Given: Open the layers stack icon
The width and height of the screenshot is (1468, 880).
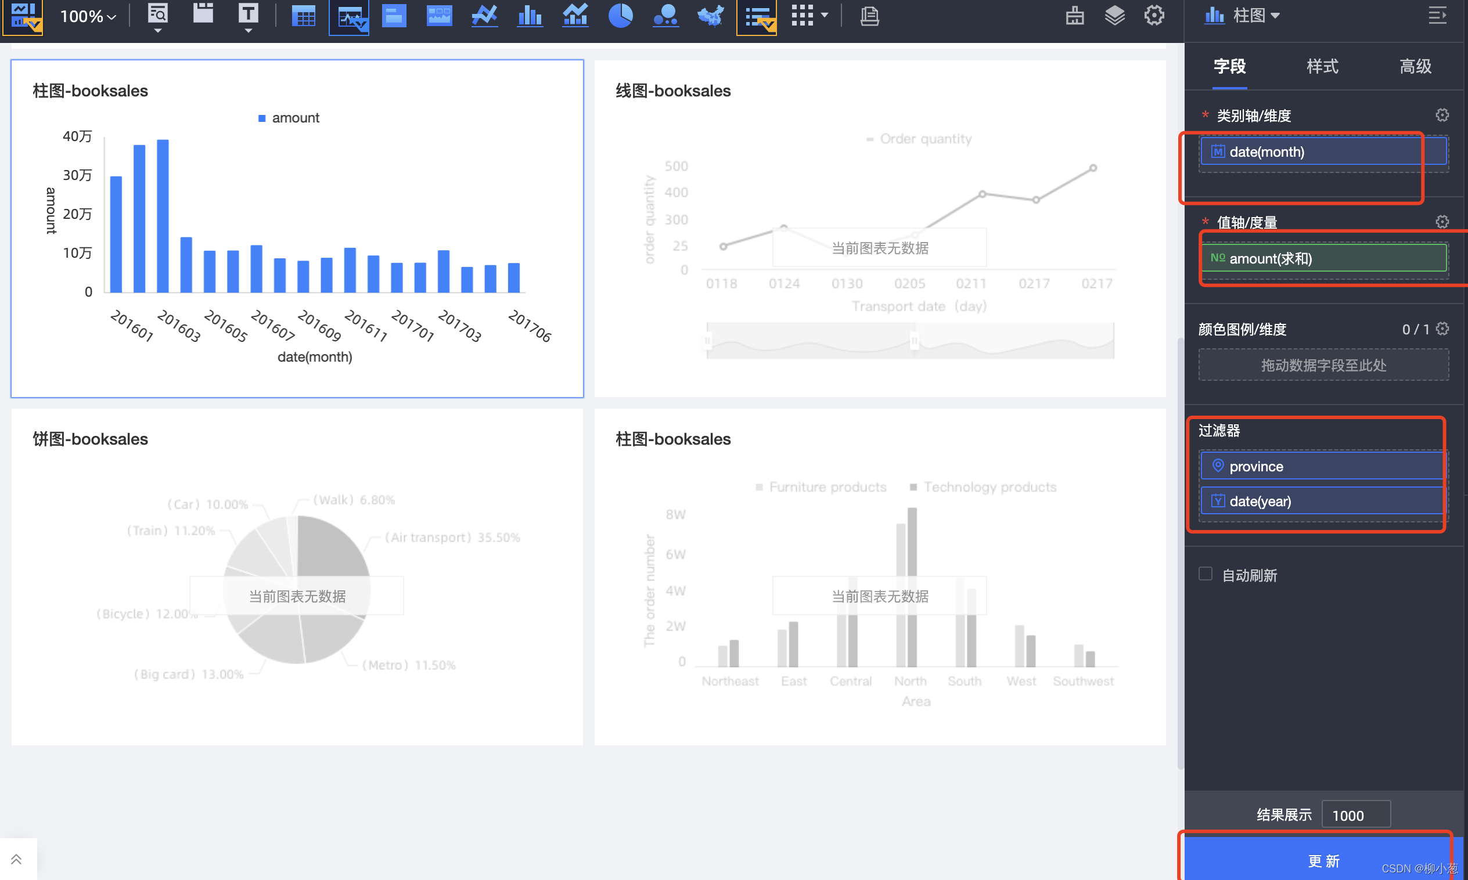Looking at the screenshot, I should pos(1114,16).
